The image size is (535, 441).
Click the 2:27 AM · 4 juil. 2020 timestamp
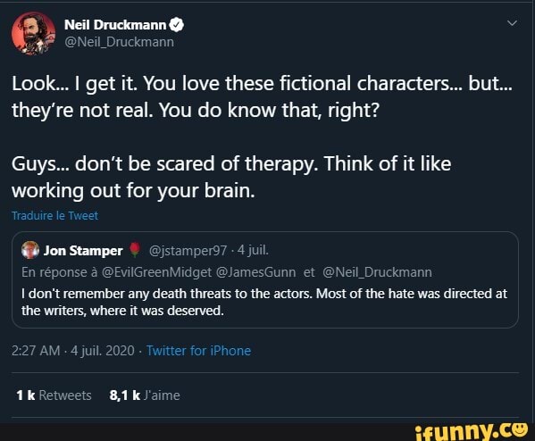tap(73, 351)
